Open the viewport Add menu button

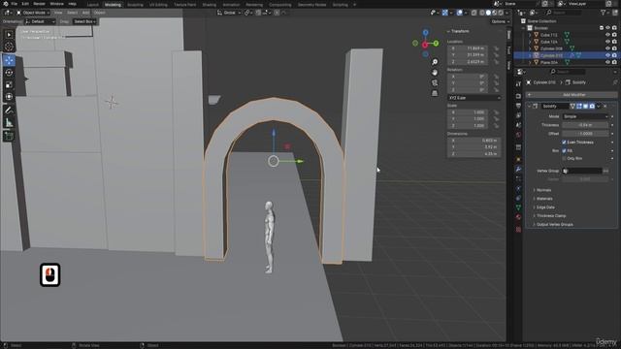[x=85, y=13]
